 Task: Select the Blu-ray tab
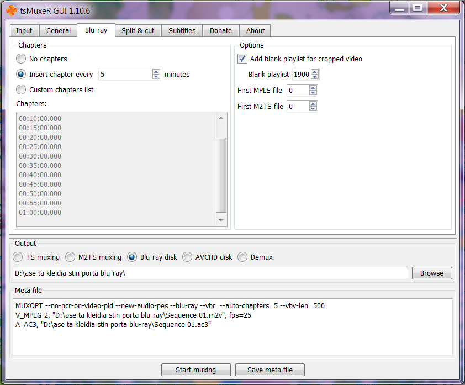pyautogui.click(x=96, y=30)
